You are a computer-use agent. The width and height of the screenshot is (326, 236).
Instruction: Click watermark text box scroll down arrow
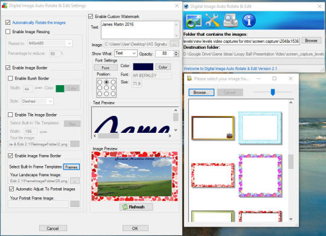tap(176, 36)
